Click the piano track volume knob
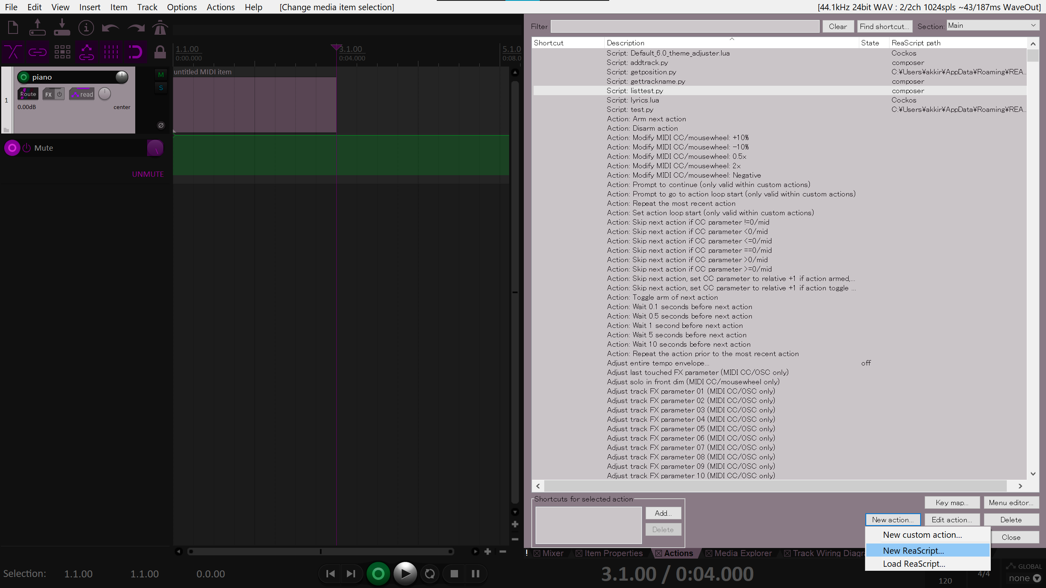 [121, 77]
